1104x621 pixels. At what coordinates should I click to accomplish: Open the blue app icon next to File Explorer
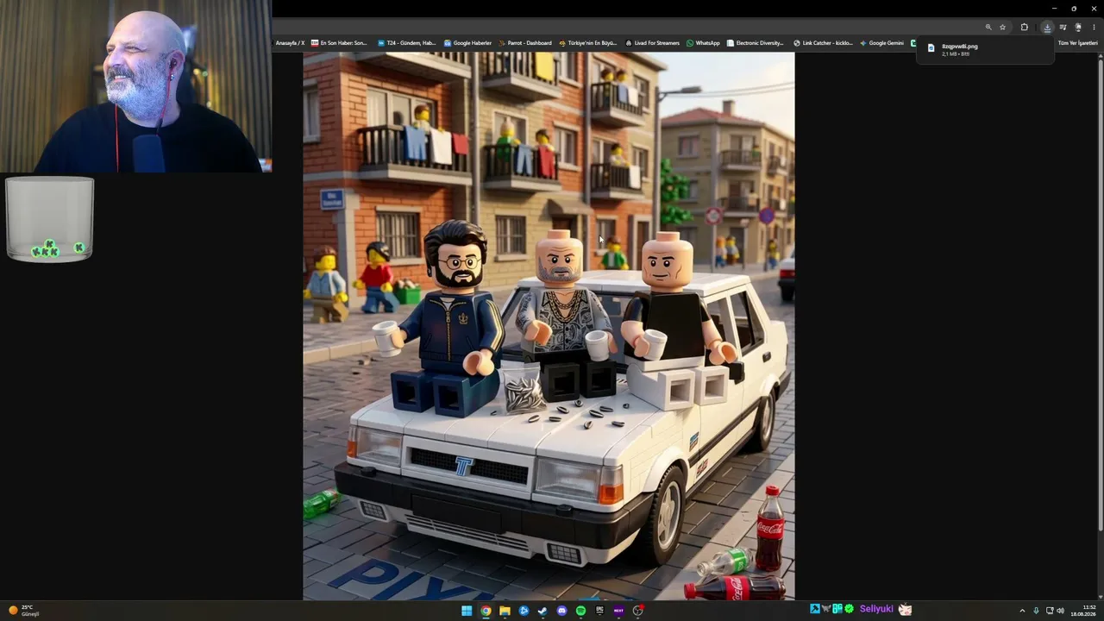click(x=524, y=611)
